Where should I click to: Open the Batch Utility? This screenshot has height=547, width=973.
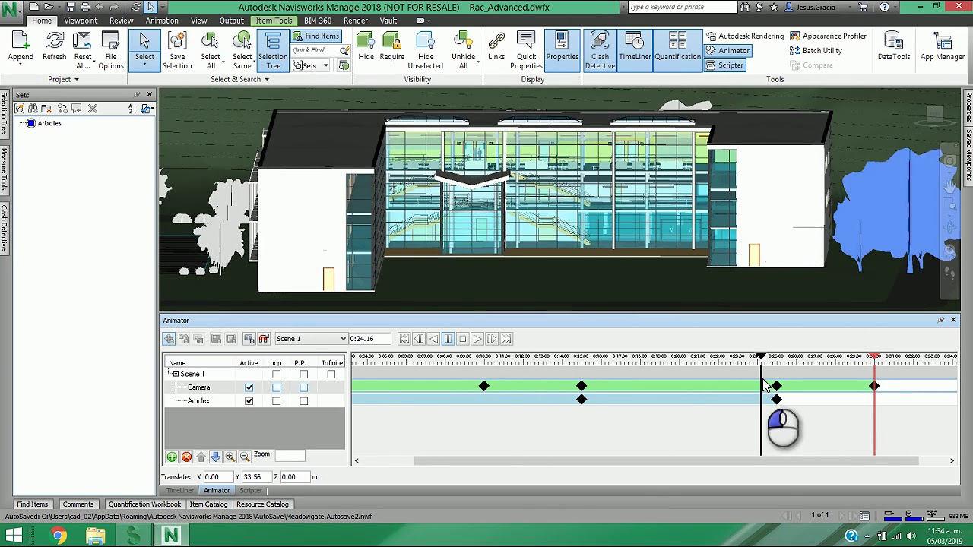tap(816, 50)
